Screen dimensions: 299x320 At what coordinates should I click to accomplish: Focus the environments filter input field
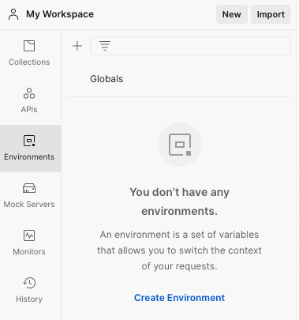190,46
